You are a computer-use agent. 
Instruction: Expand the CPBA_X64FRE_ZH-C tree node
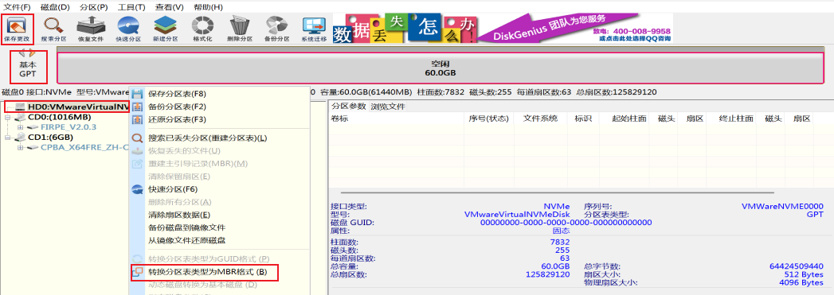pyautogui.click(x=20, y=147)
